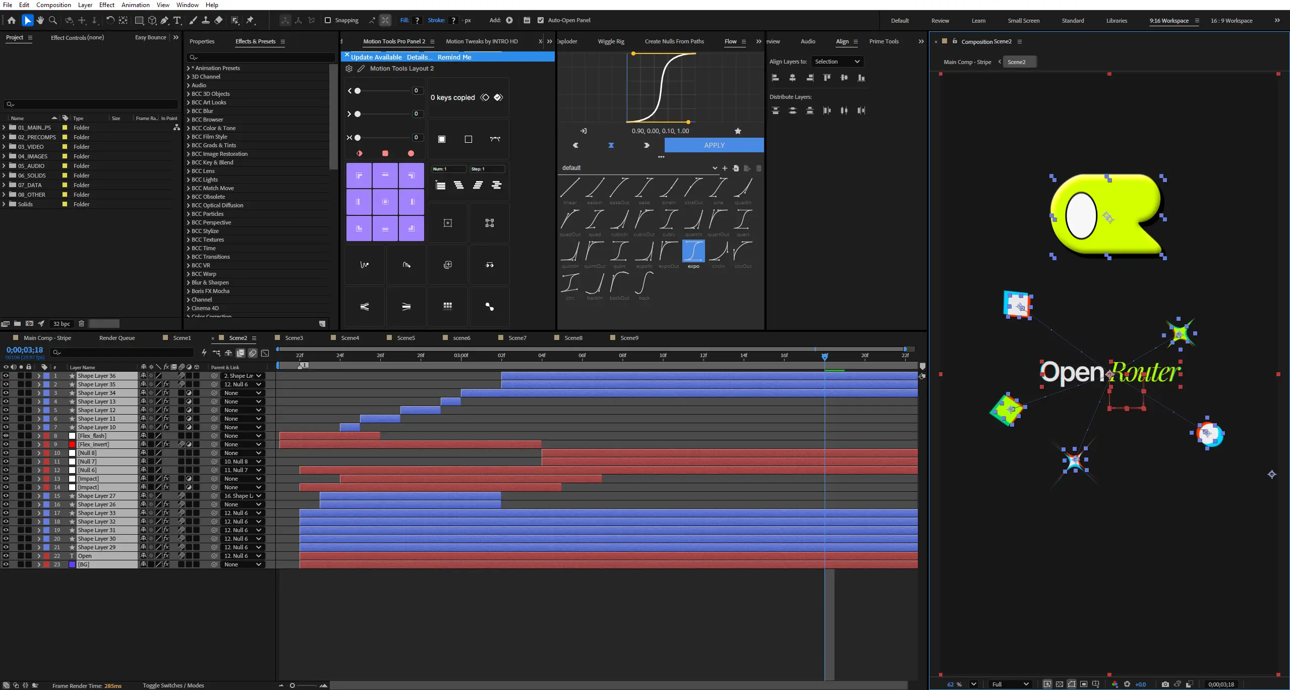Select the Zoom tool
1290x690 pixels.
[52, 20]
